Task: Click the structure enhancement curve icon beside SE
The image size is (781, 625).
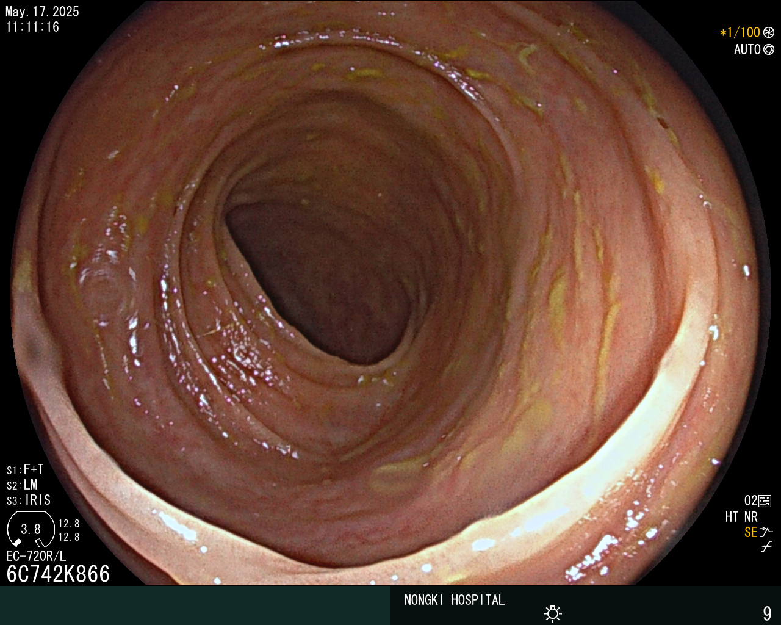Action: click(766, 532)
